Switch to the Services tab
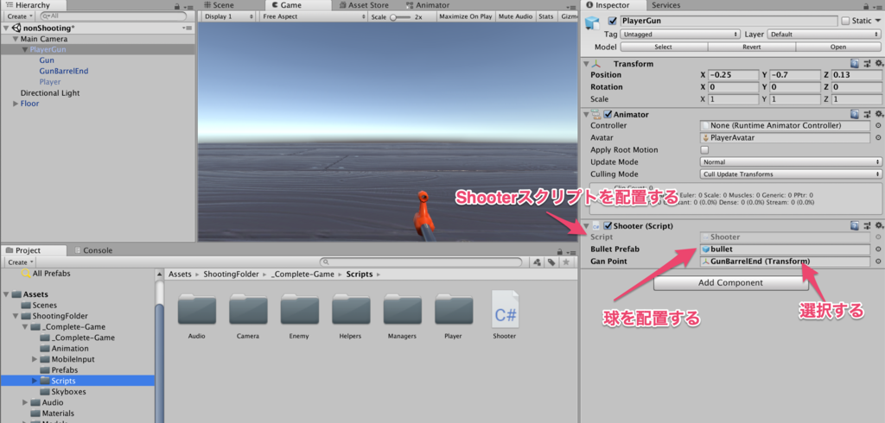 coord(666,5)
